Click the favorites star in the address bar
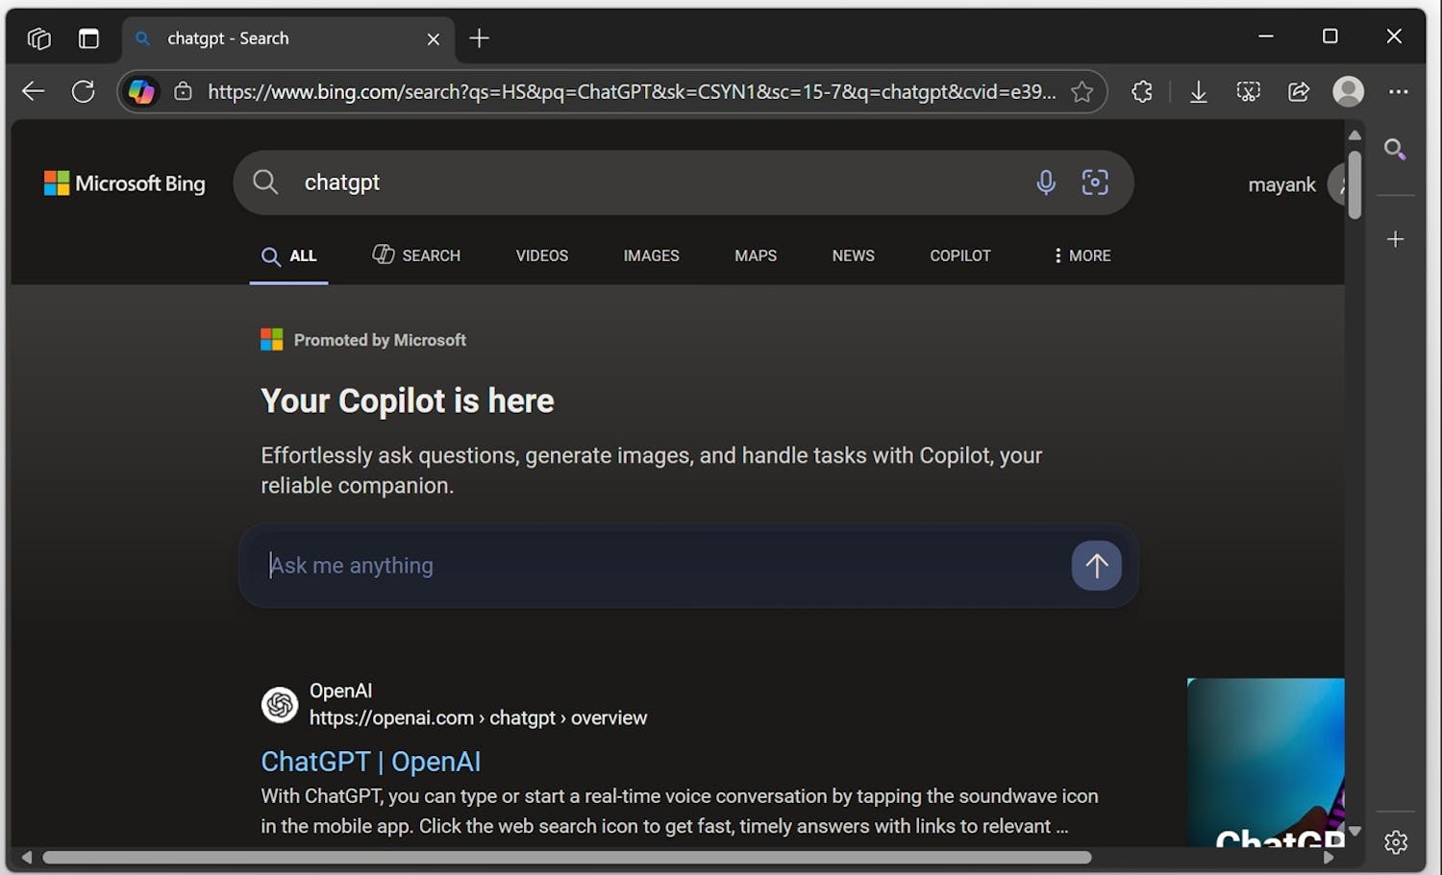Viewport: 1442px width, 875px height. [x=1082, y=91]
